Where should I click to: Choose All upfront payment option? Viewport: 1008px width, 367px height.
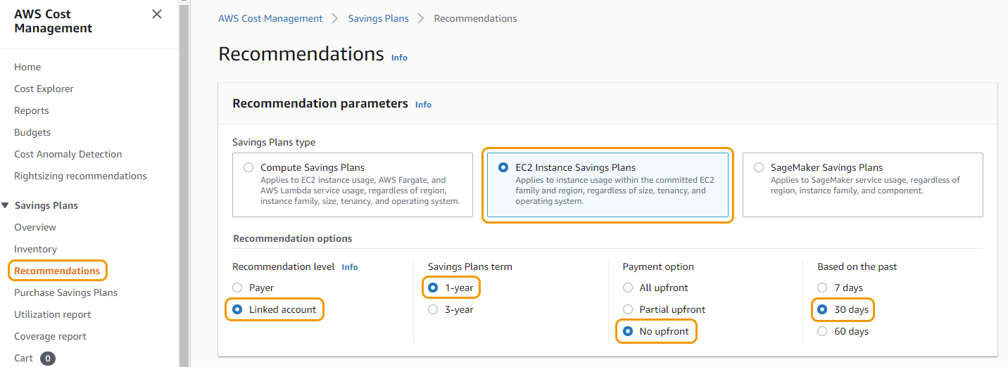[628, 288]
